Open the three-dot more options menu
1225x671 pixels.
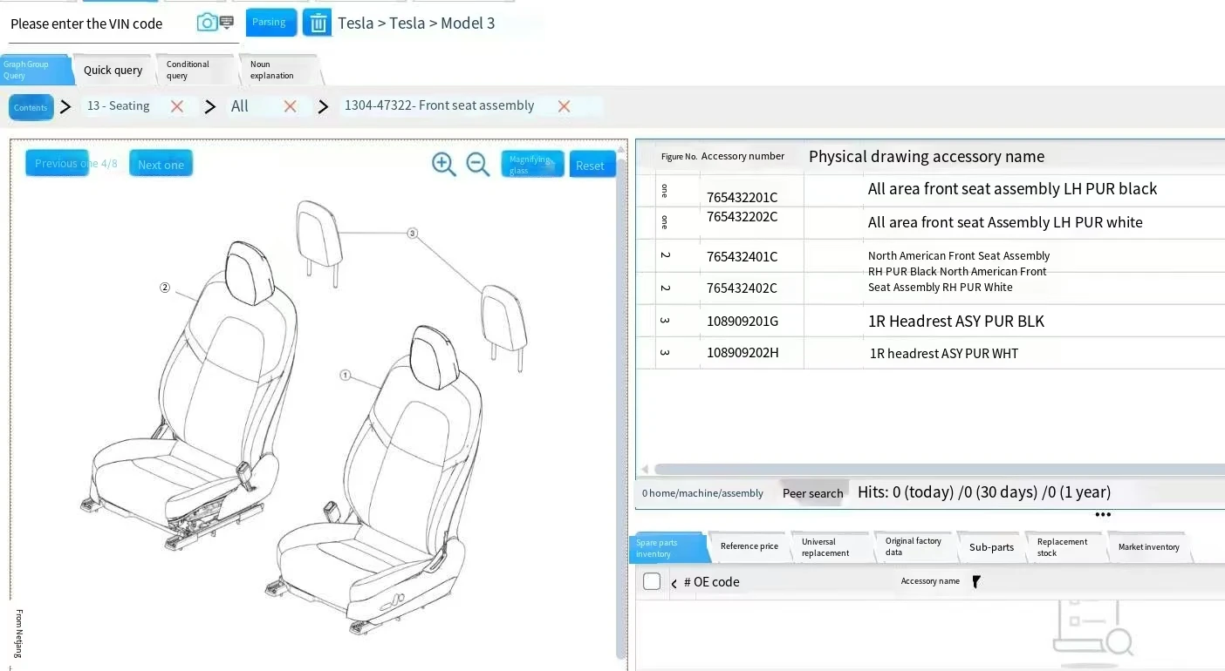click(x=1103, y=515)
